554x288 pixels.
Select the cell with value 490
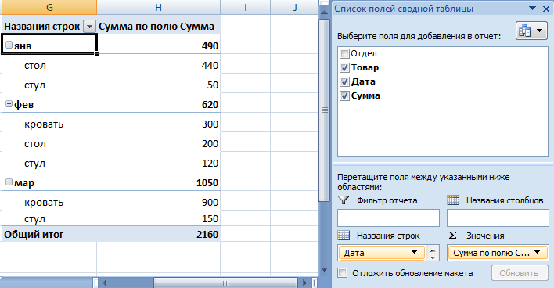pyautogui.click(x=158, y=45)
